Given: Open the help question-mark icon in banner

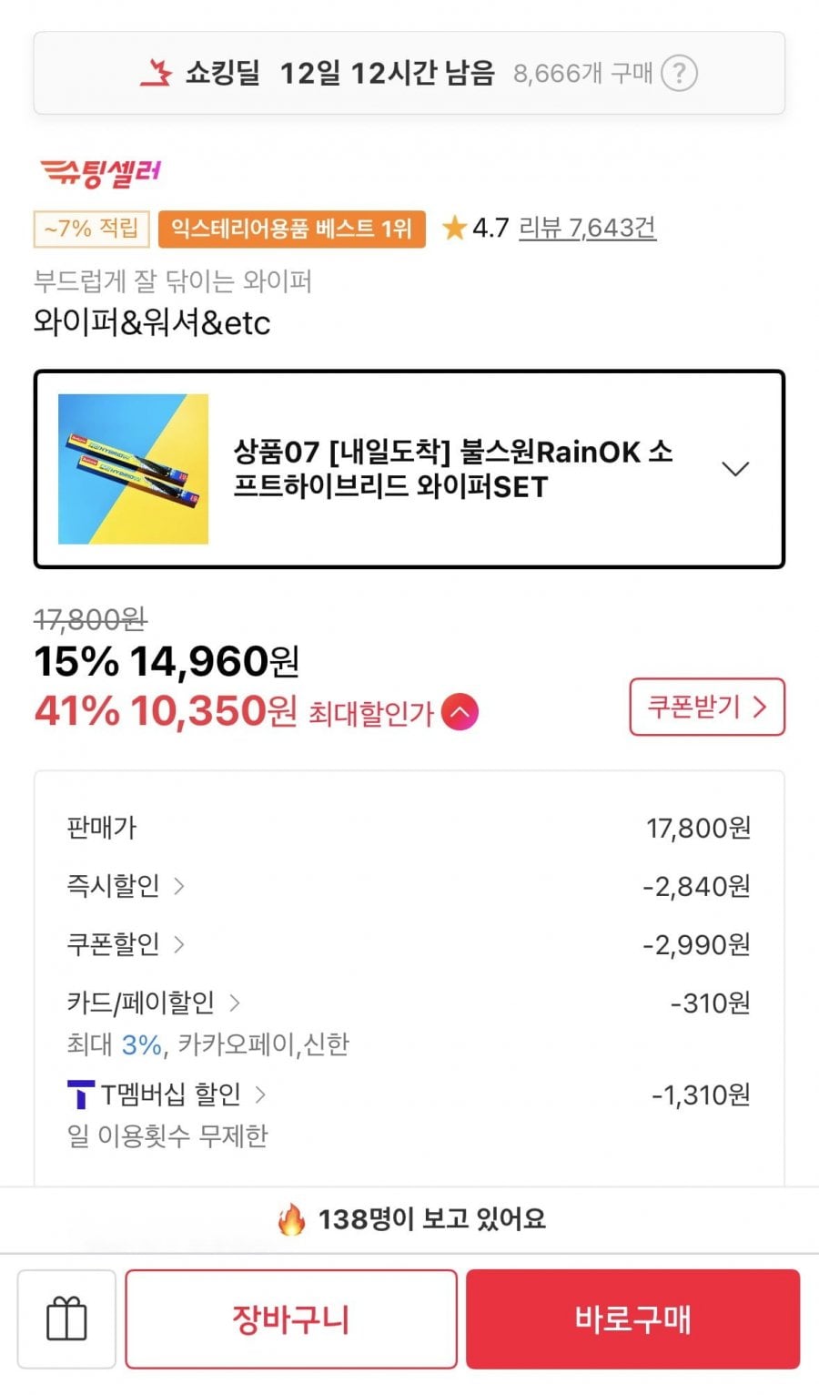Looking at the screenshot, I should tap(679, 73).
